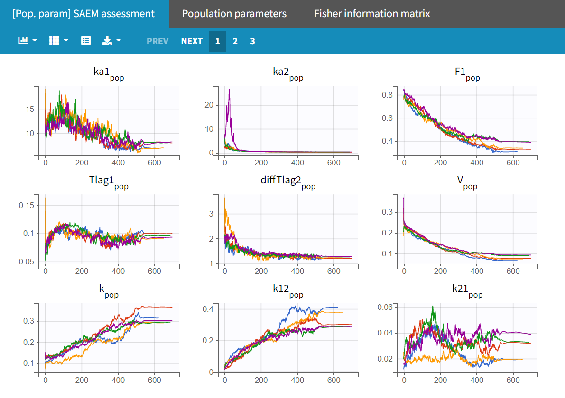Viewport: 565px width, 398px height.
Task: Expand the dropdown arrow beside download icon
Action: pyautogui.click(x=118, y=41)
